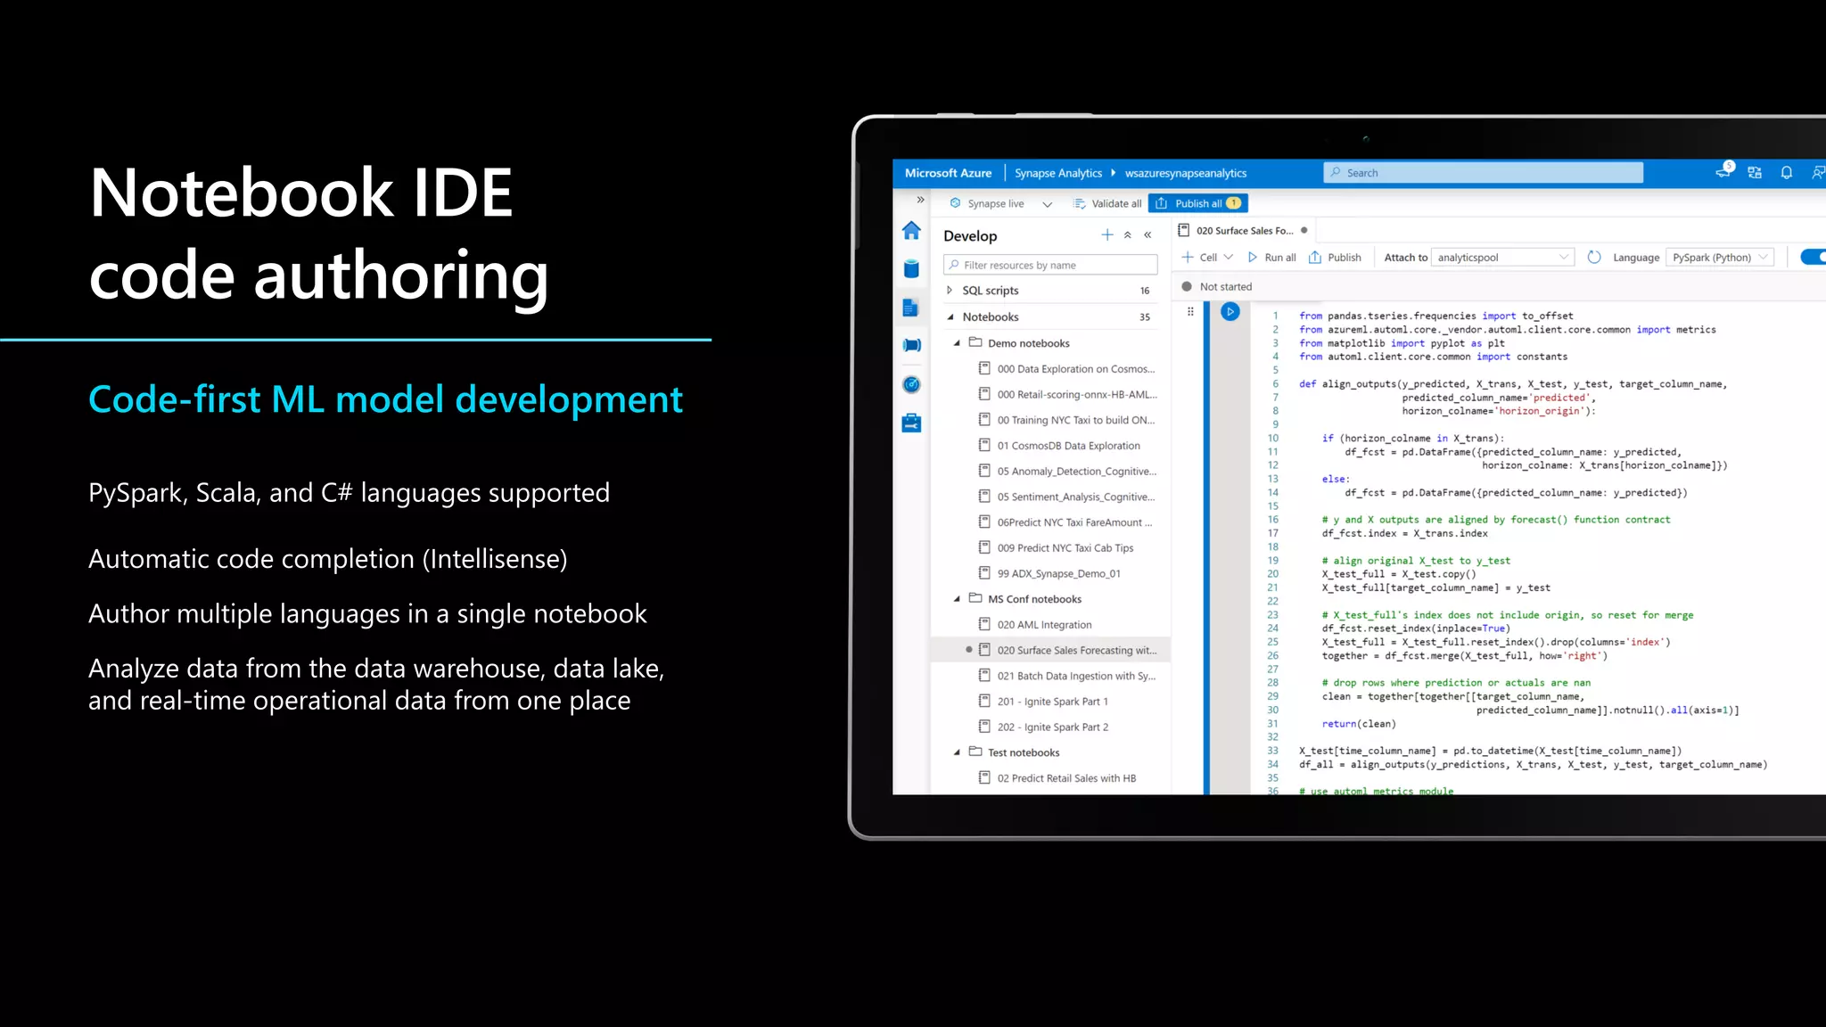This screenshot has width=1826, height=1027.
Task: Open 000 Data Exploration on Cosmos notebook
Action: [1066, 369]
